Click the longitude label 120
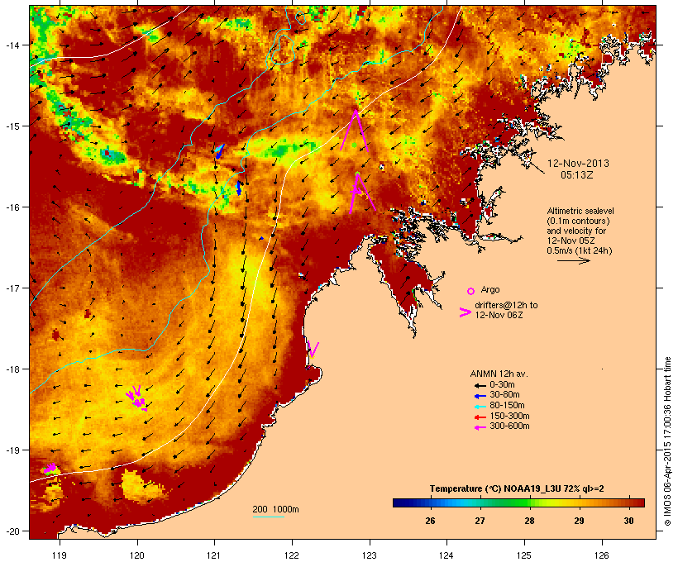Screen dimensions: 678x562 click(x=137, y=555)
